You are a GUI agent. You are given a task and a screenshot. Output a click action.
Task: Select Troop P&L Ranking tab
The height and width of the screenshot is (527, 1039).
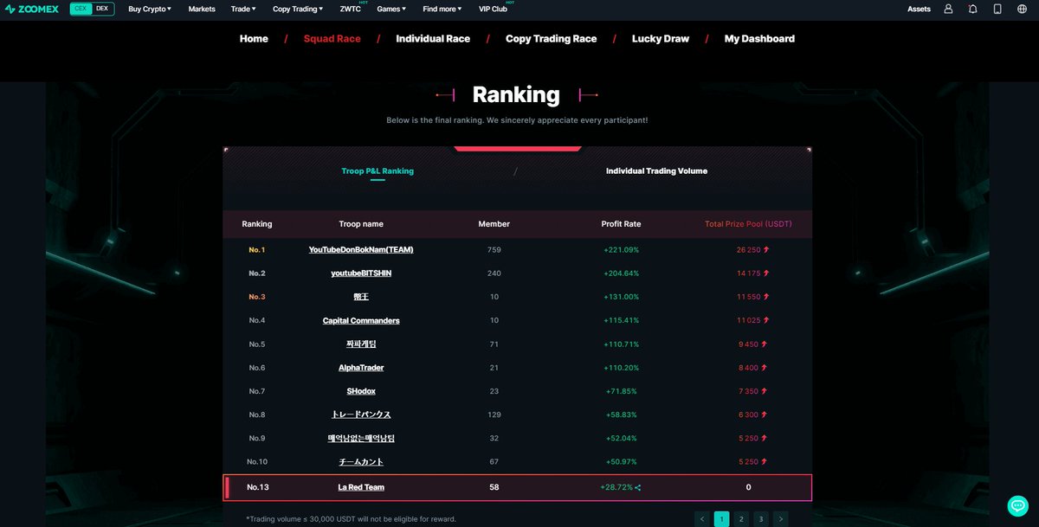[x=378, y=171]
